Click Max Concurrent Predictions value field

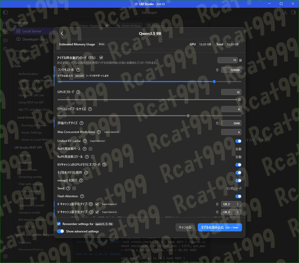(231, 132)
